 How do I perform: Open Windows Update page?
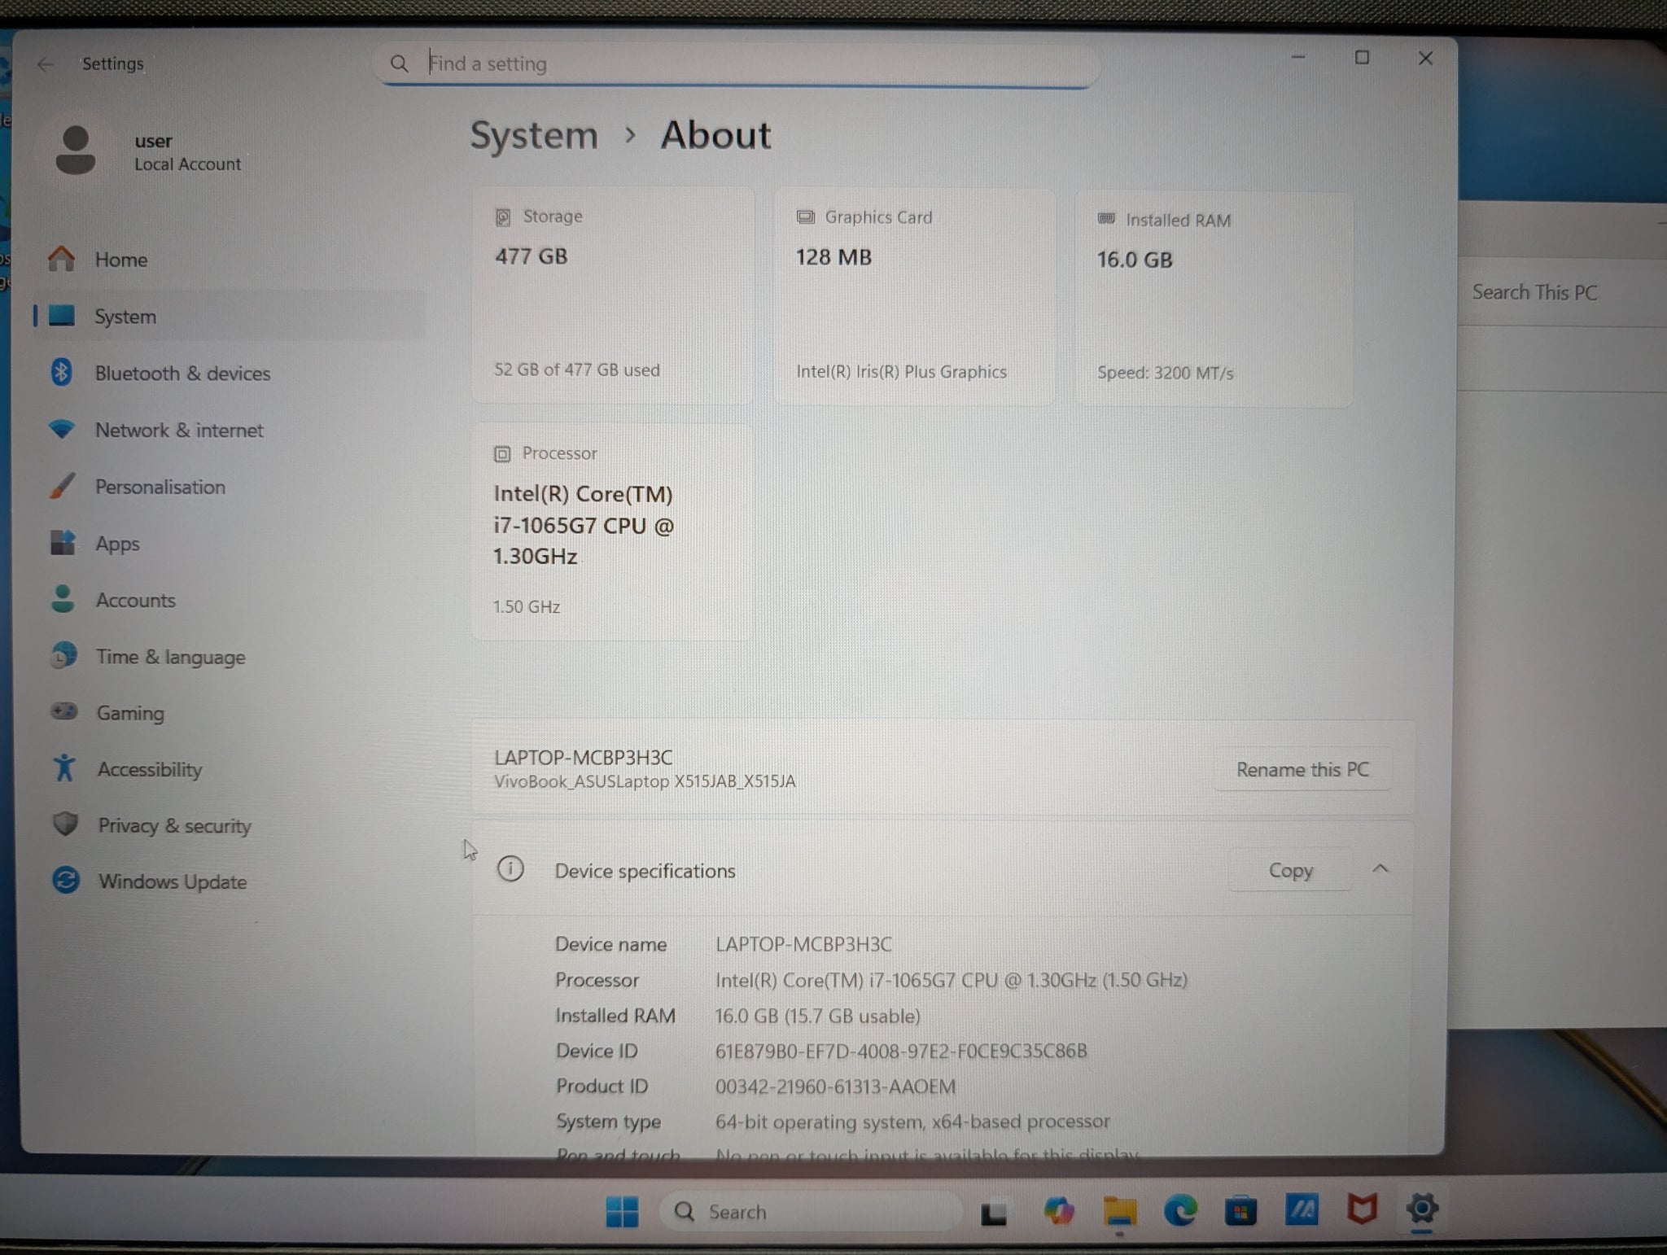(x=230, y=881)
